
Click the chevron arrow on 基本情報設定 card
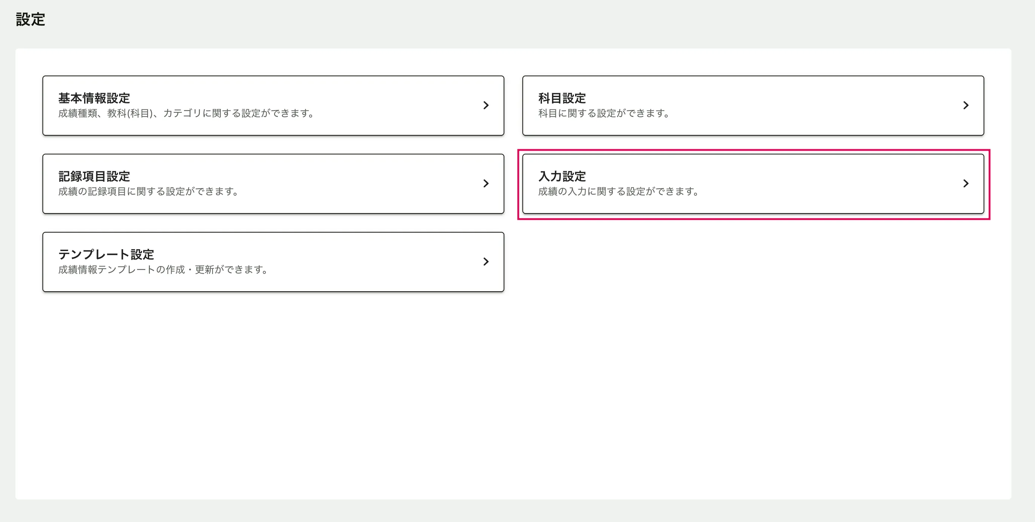click(x=486, y=105)
